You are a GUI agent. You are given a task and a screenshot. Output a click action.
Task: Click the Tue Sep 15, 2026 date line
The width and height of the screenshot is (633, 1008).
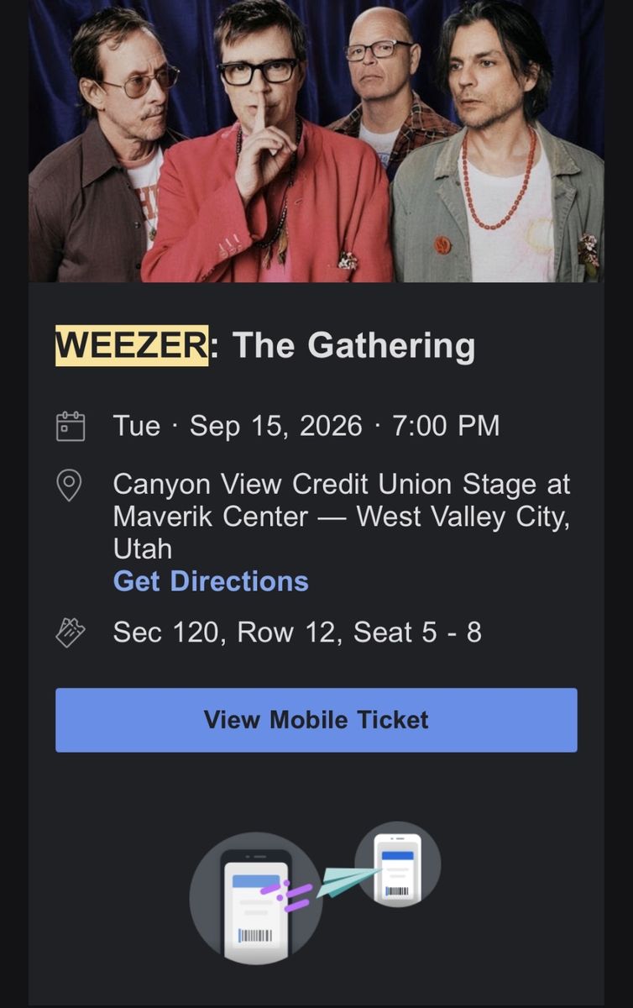click(306, 426)
